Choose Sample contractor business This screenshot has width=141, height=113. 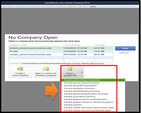[x=93, y=88]
